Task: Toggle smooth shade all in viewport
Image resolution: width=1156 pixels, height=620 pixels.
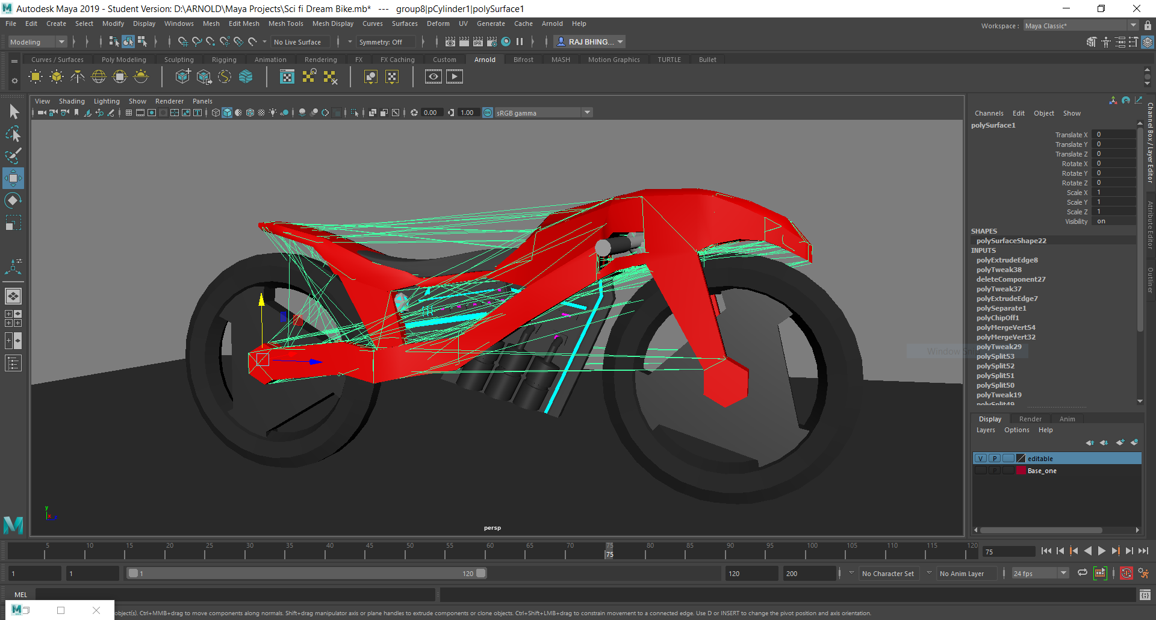Action: click(x=227, y=113)
